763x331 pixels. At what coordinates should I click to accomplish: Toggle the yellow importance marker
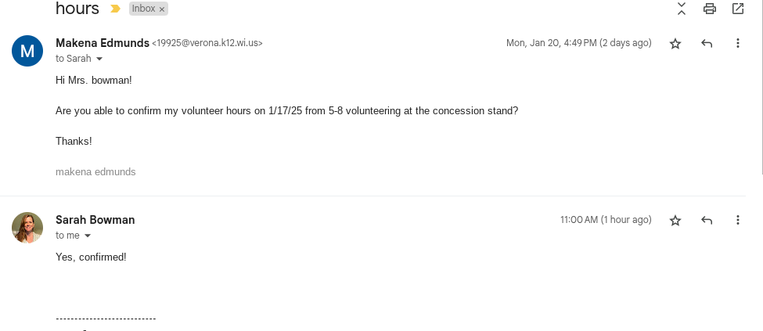[x=116, y=9]
